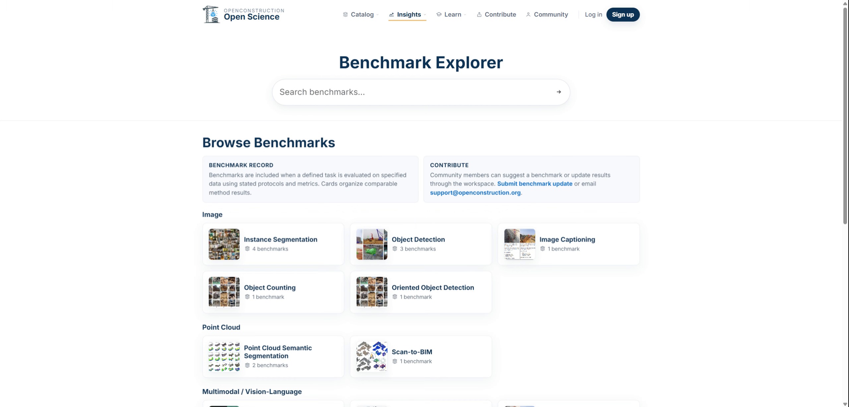The image size is (849, 407).
Task: Open the Instance Segmentation card title
Action: coord(281,239)
